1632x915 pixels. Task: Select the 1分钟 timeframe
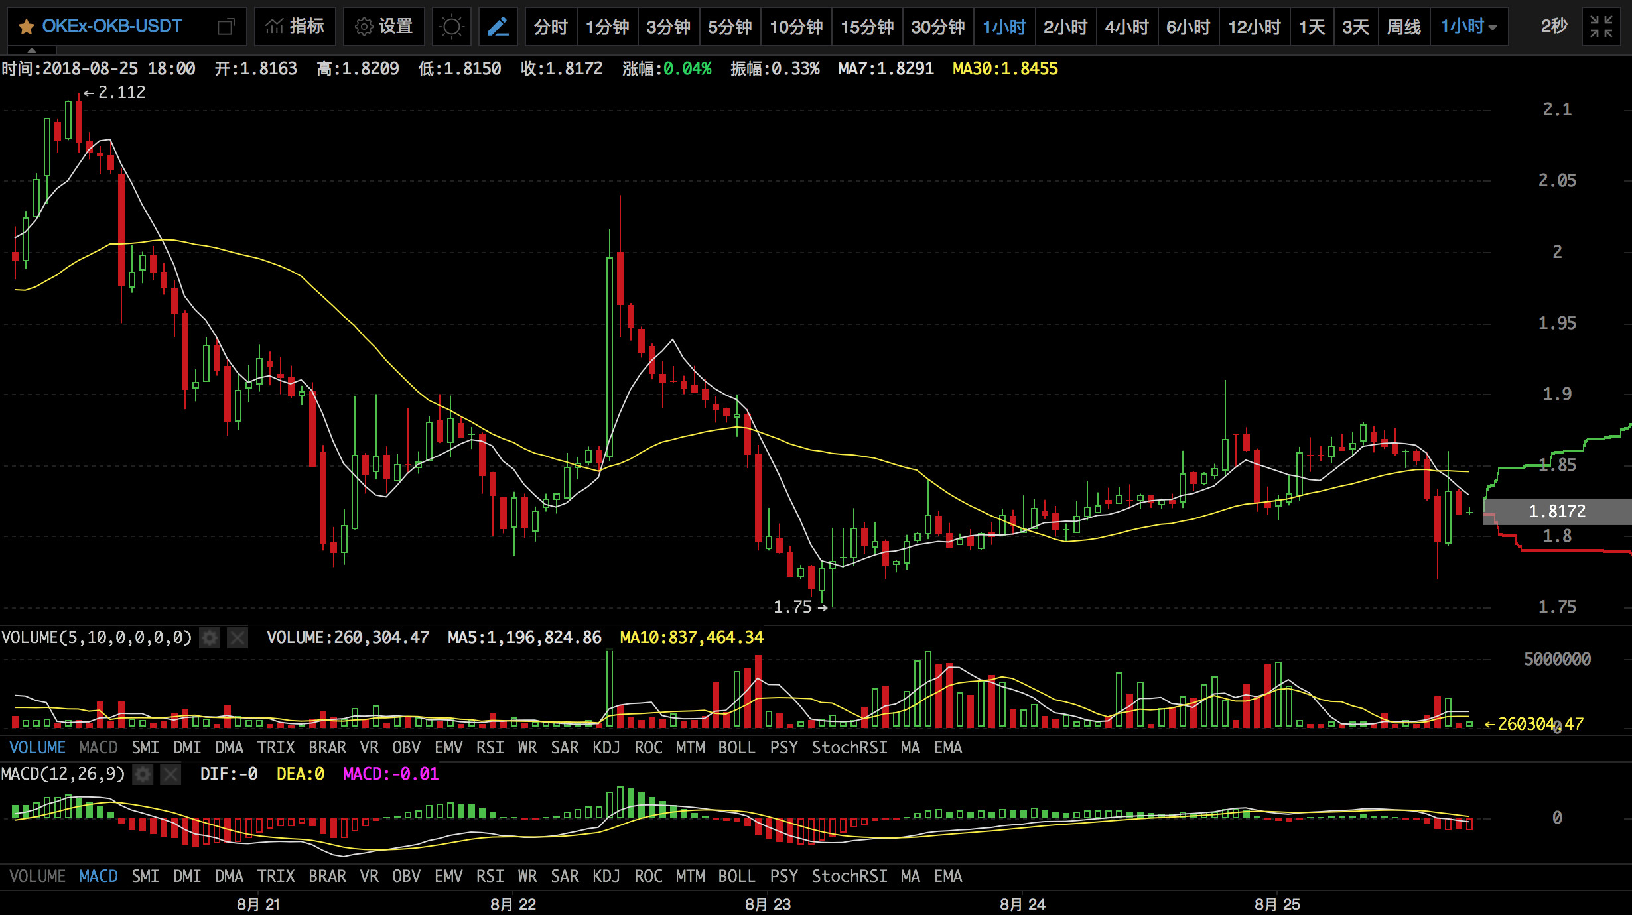[x=608, y=27]
